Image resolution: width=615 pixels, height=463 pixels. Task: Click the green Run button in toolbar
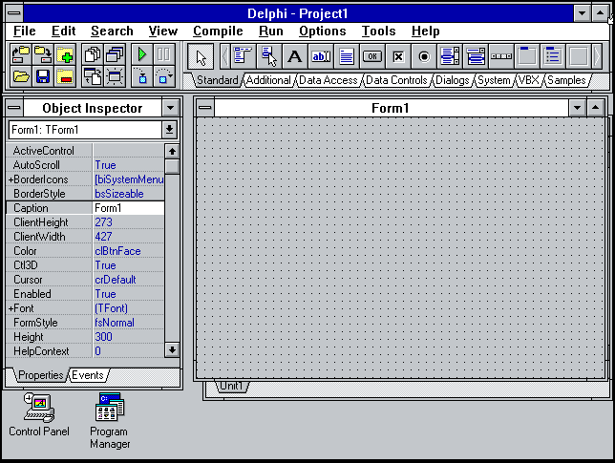click(143, 54)
